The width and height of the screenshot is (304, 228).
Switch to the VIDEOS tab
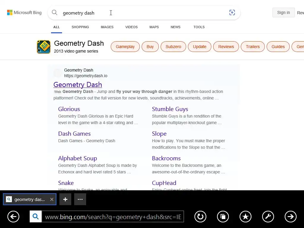[x=132, y=27]
